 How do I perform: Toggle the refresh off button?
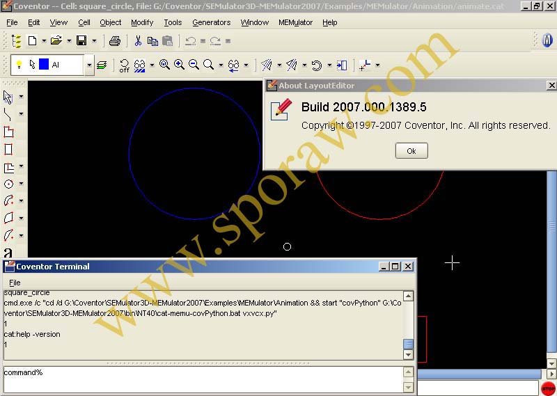click(124, 65)
